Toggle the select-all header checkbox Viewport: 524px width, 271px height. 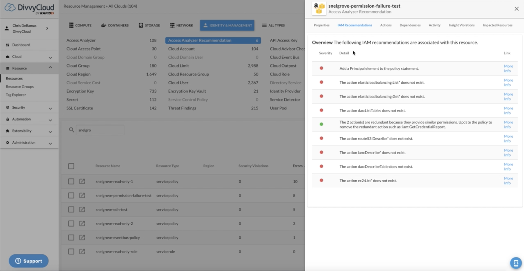[71, 166]
